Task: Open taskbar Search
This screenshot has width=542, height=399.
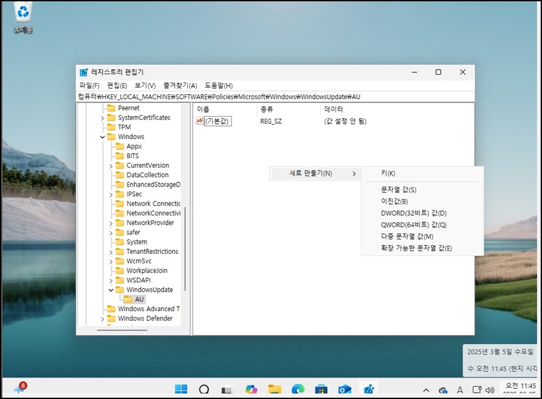Action: click(204, 389)
